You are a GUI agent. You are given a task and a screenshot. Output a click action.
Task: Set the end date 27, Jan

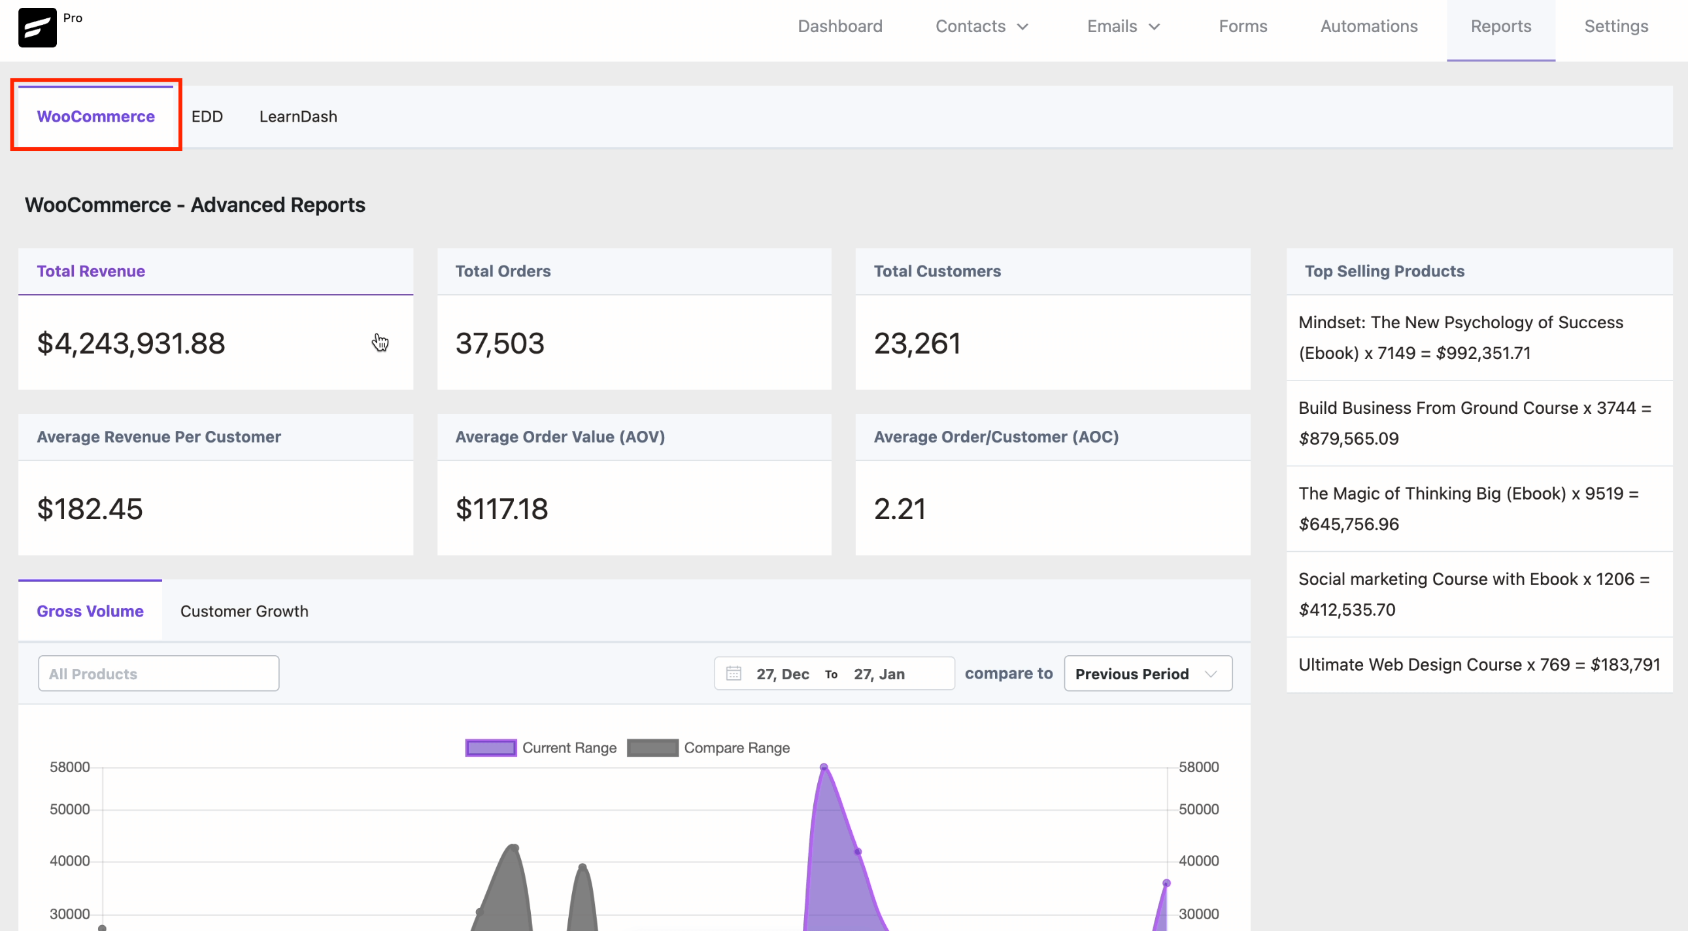tap(879, 673)
